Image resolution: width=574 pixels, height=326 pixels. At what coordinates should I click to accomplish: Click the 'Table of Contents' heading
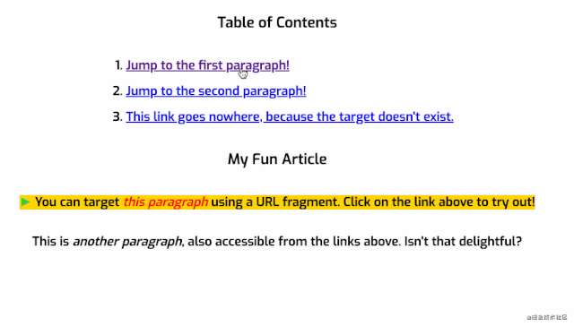277,22
